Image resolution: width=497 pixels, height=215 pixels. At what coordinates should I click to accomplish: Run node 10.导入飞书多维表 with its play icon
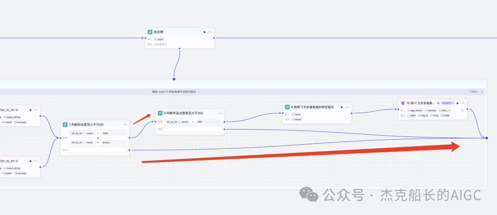click(x=458, y=103)
